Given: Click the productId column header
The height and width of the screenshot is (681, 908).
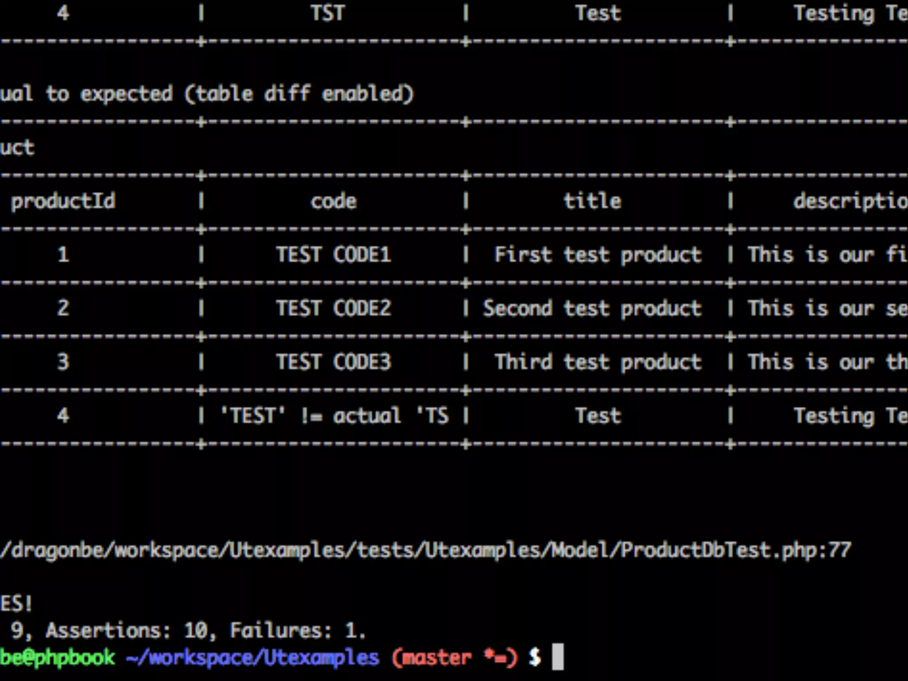Looking at the screenshot, I should [63, 201].
